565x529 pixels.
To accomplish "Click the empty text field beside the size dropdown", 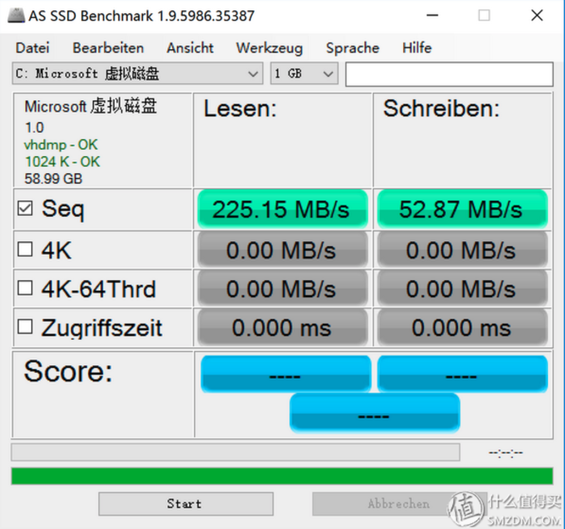I will pos(449,74).
